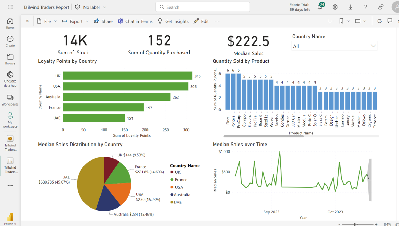Screen dimensions: 399x226
Task: Click in the Search box
Action: coord(203,7)
